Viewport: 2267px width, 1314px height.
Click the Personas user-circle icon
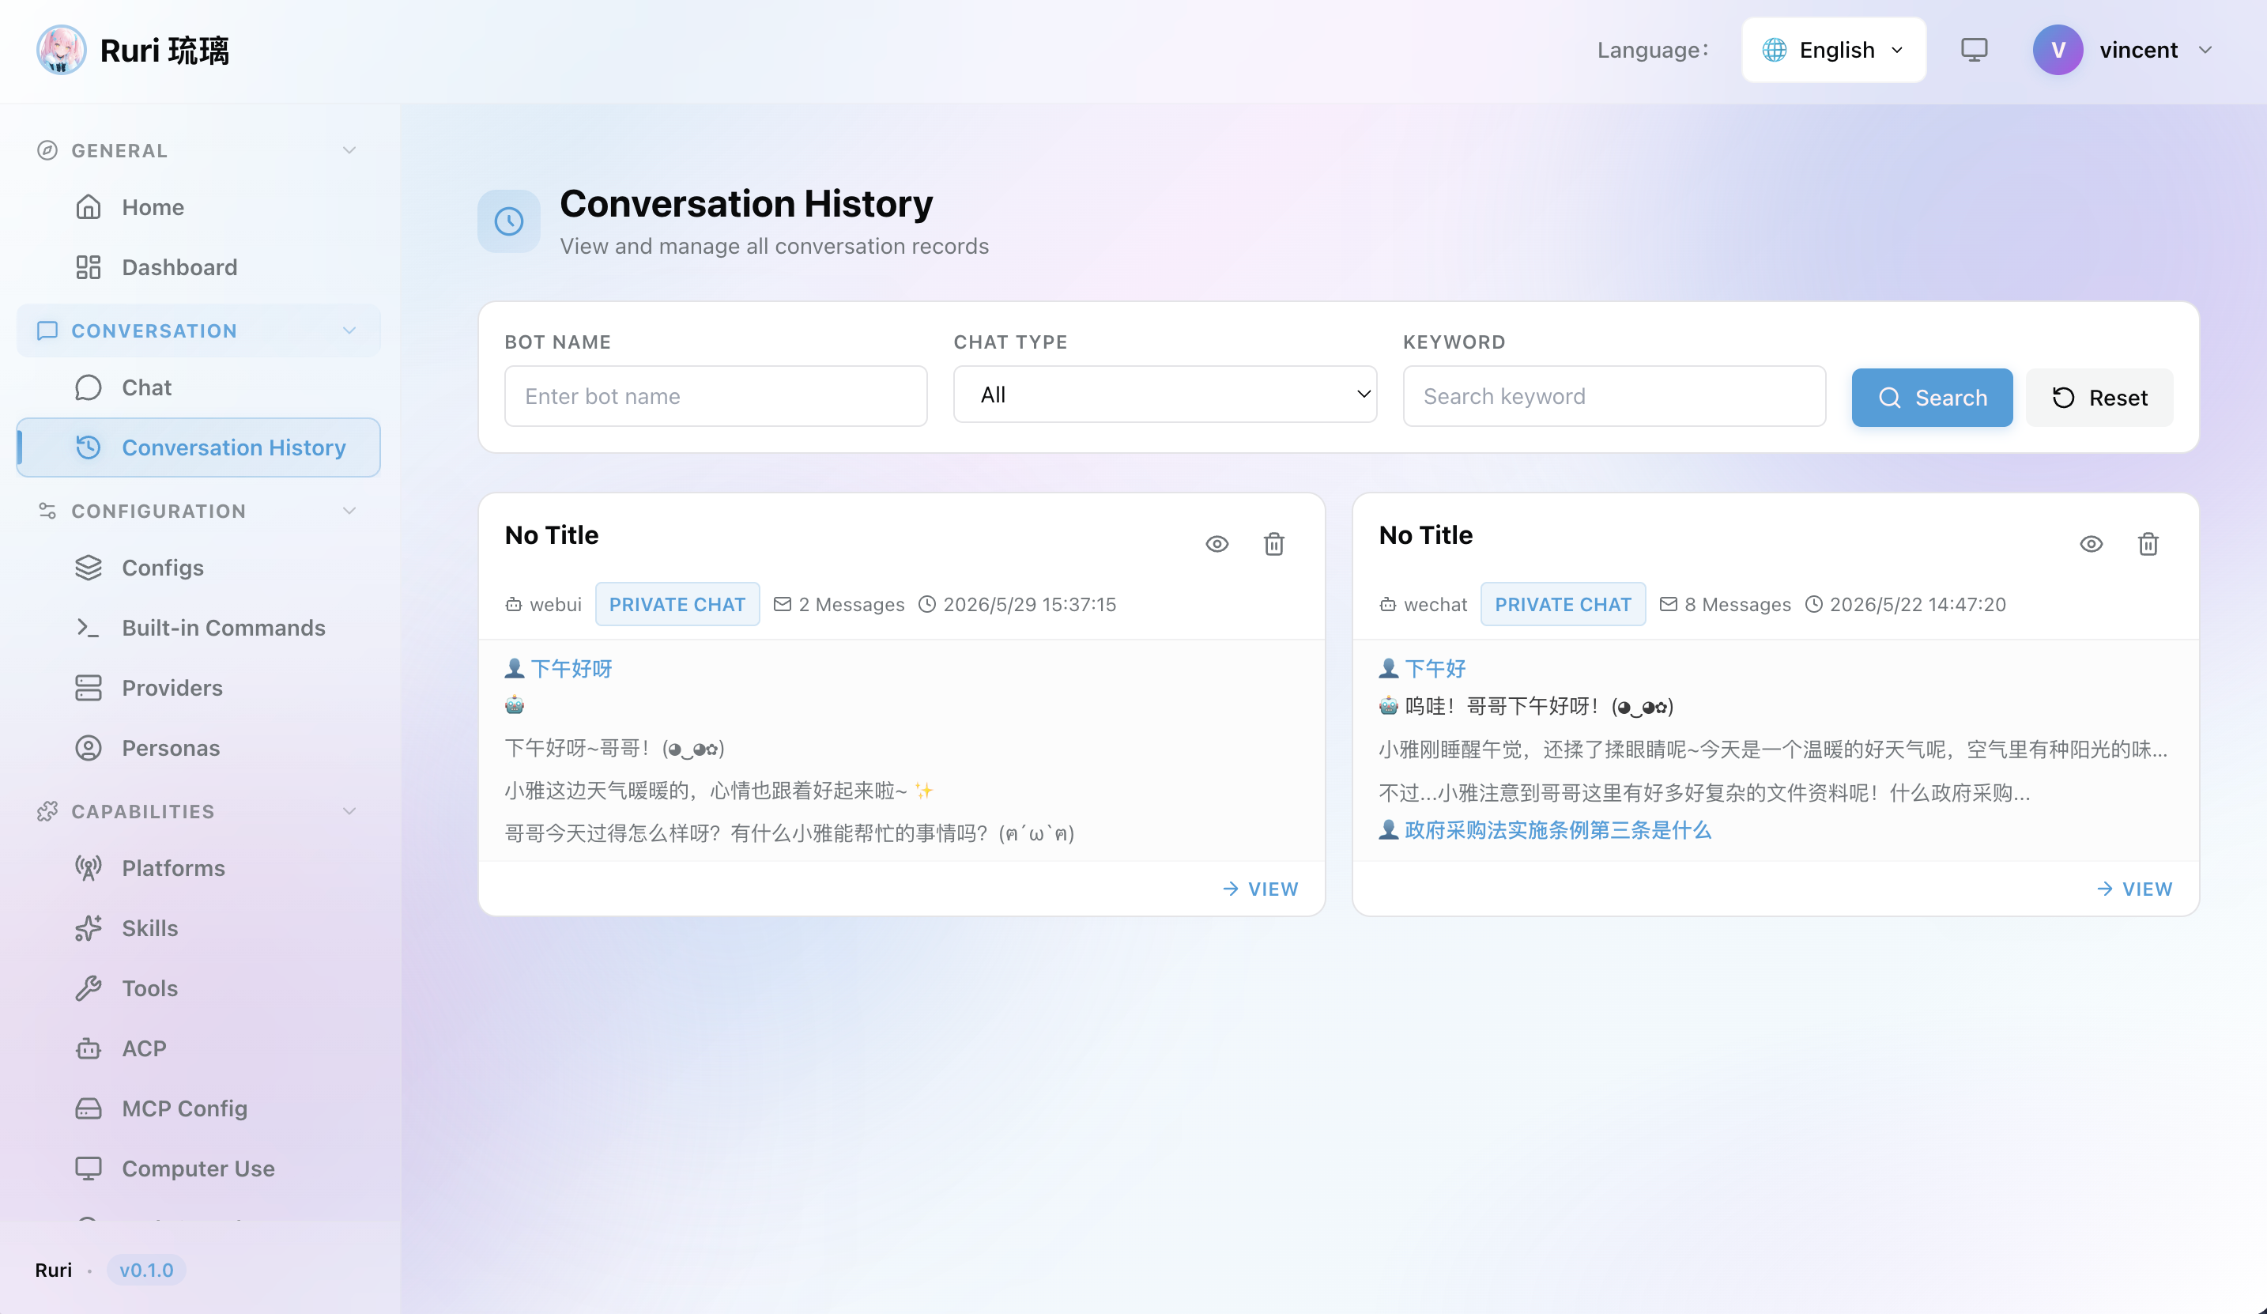pyautogui.click(x=89, y=748)
